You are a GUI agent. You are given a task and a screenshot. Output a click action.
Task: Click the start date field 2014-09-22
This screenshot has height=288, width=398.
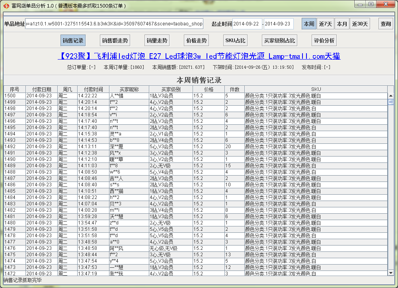point(247,24)
